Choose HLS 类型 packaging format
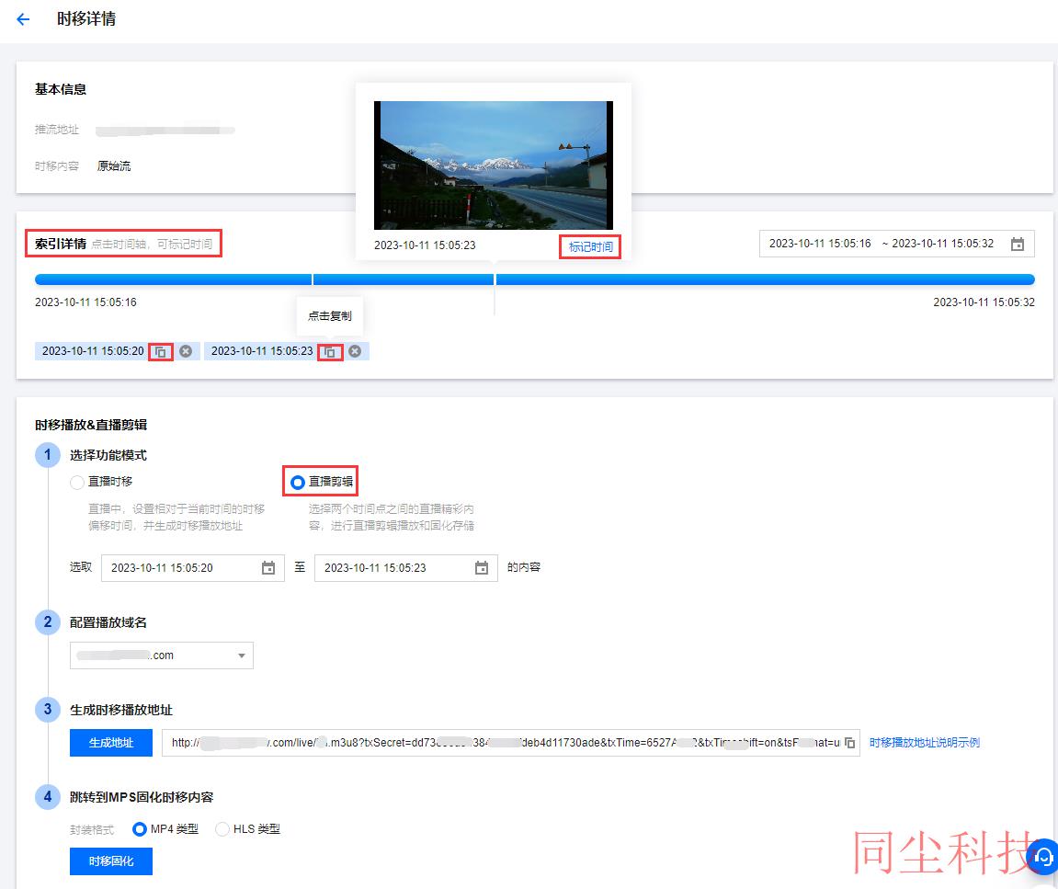The width and height of the screenshot is (1058, 889). point(222,829)
